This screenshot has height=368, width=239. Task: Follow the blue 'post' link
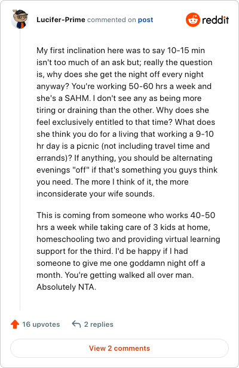[x=146, y=20]
